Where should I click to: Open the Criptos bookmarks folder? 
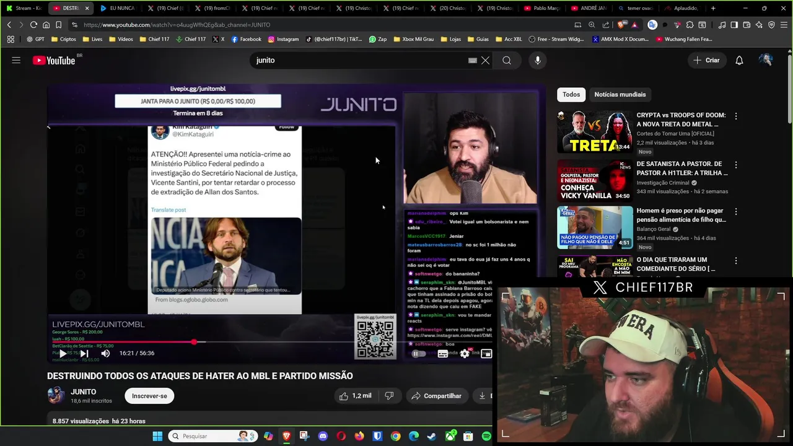pyautogui.click(x=64, y=39)
